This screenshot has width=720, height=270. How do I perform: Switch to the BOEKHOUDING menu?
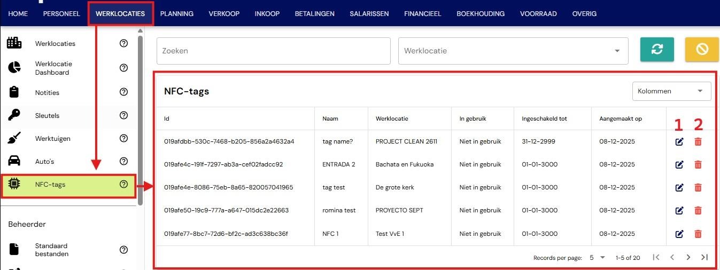point(481,14)
